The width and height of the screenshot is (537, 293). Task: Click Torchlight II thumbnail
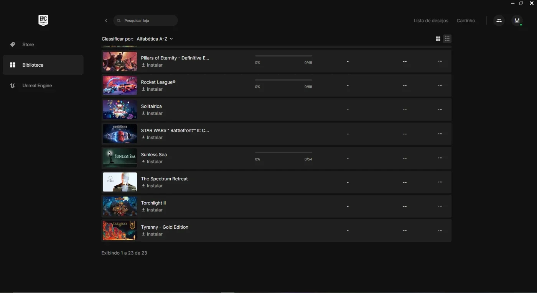(x=120, y=206)
